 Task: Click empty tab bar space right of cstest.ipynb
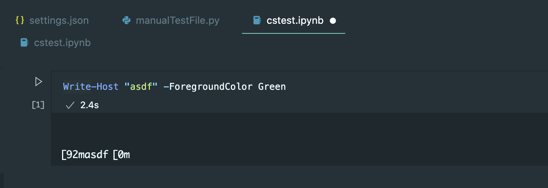pyautogui.click(x=443, y=20)
